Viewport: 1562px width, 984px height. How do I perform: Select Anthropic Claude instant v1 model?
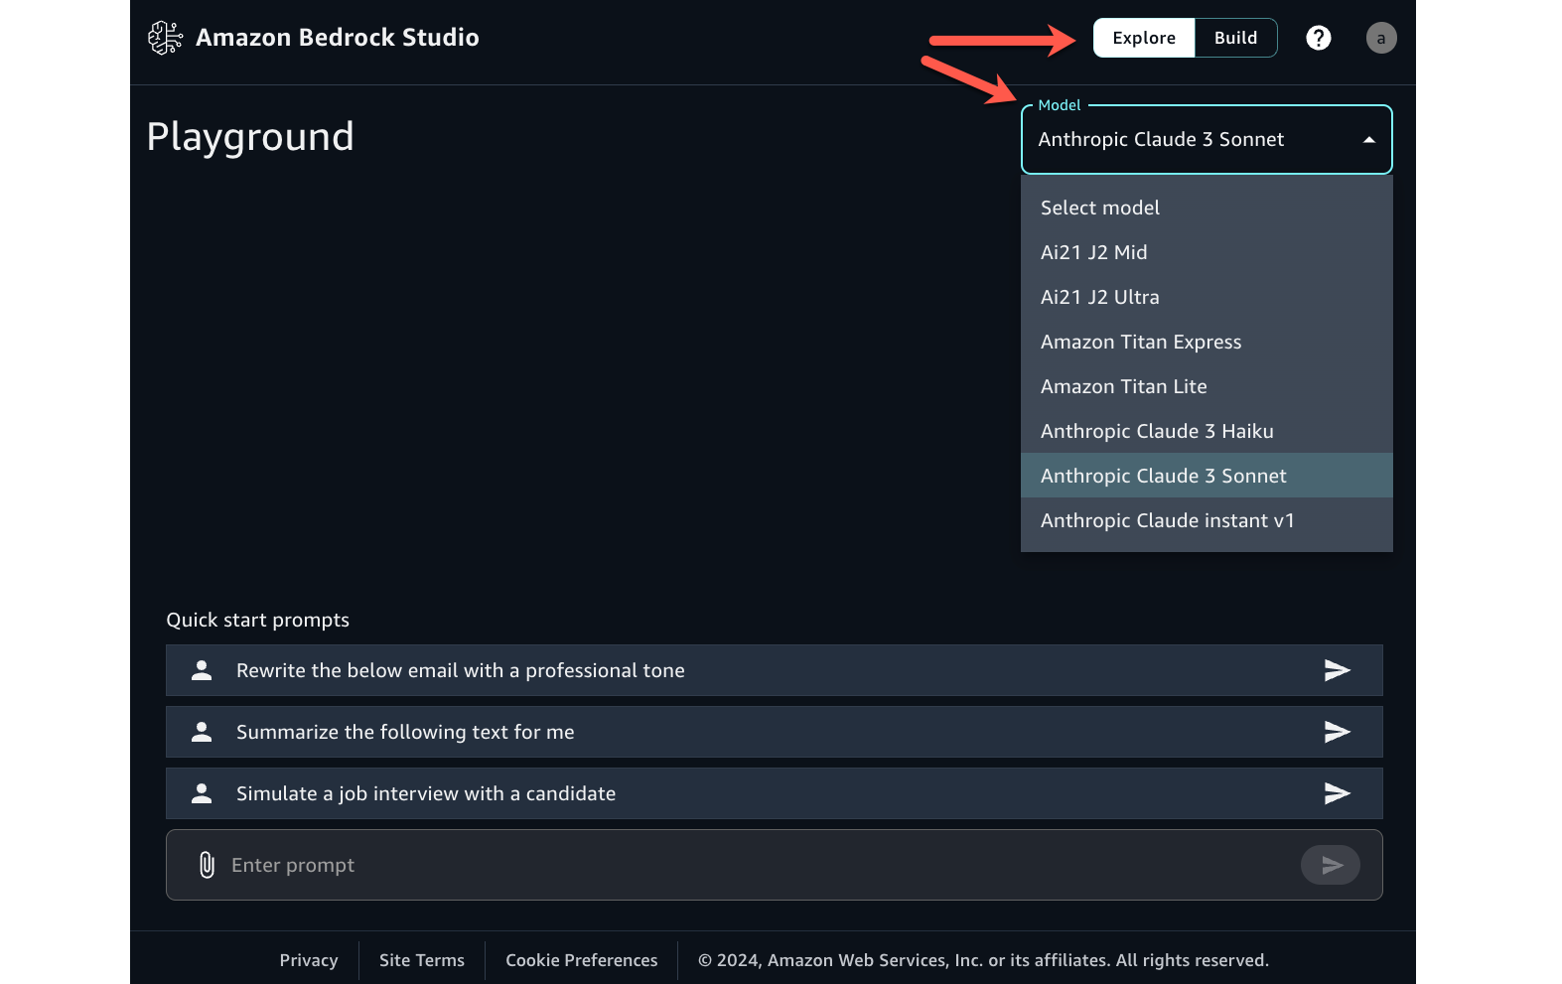coord(1207,520)
